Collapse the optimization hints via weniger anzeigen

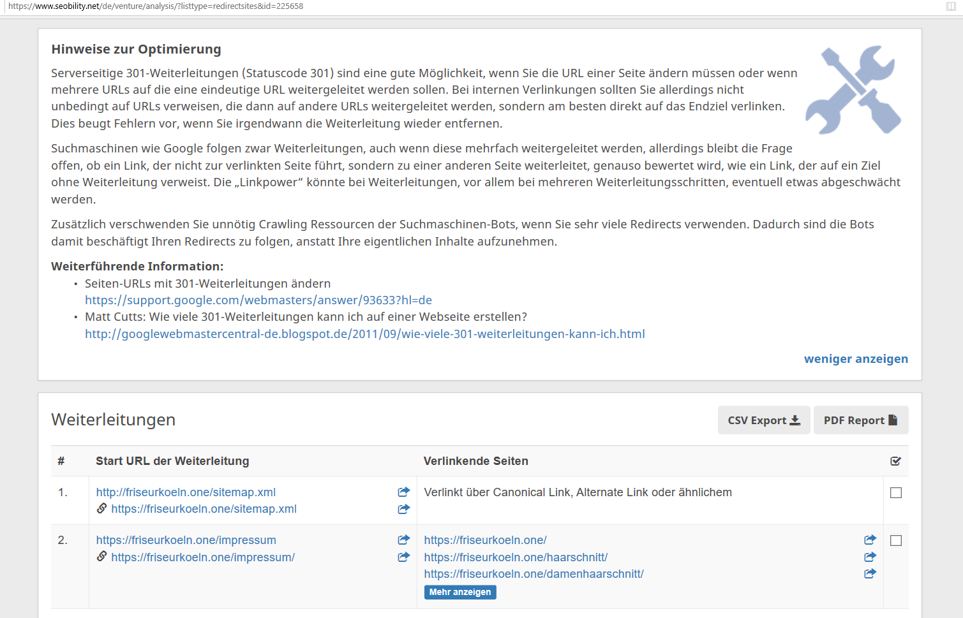point(856,358)
